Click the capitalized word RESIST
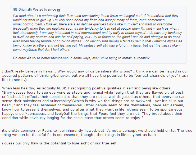Screen dimensions: 196x155 pos(63,88)
